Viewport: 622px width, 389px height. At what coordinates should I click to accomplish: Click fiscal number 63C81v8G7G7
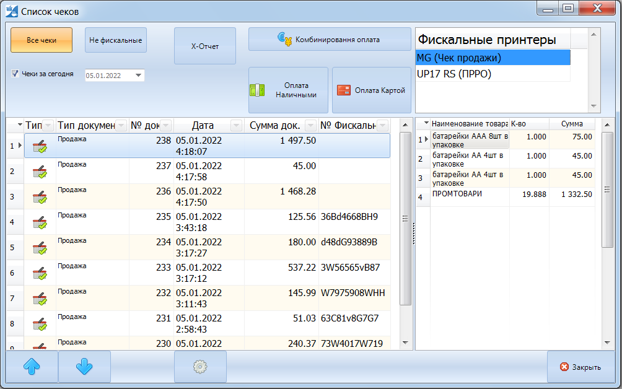point(349,318)
